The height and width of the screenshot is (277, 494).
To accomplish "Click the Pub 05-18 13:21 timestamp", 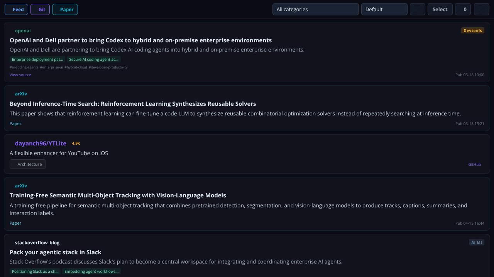I will (470, 123).
